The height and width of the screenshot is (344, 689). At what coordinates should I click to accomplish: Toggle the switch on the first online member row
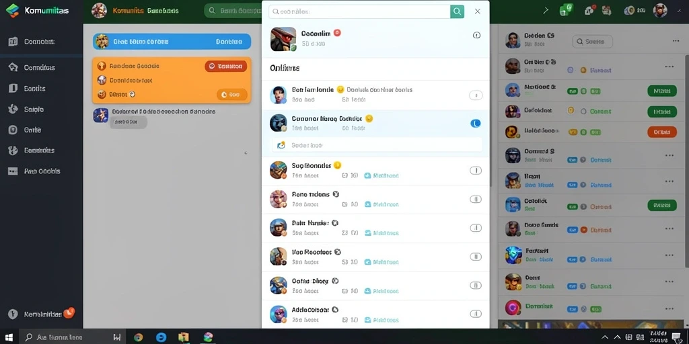click(x=476, y=95)
